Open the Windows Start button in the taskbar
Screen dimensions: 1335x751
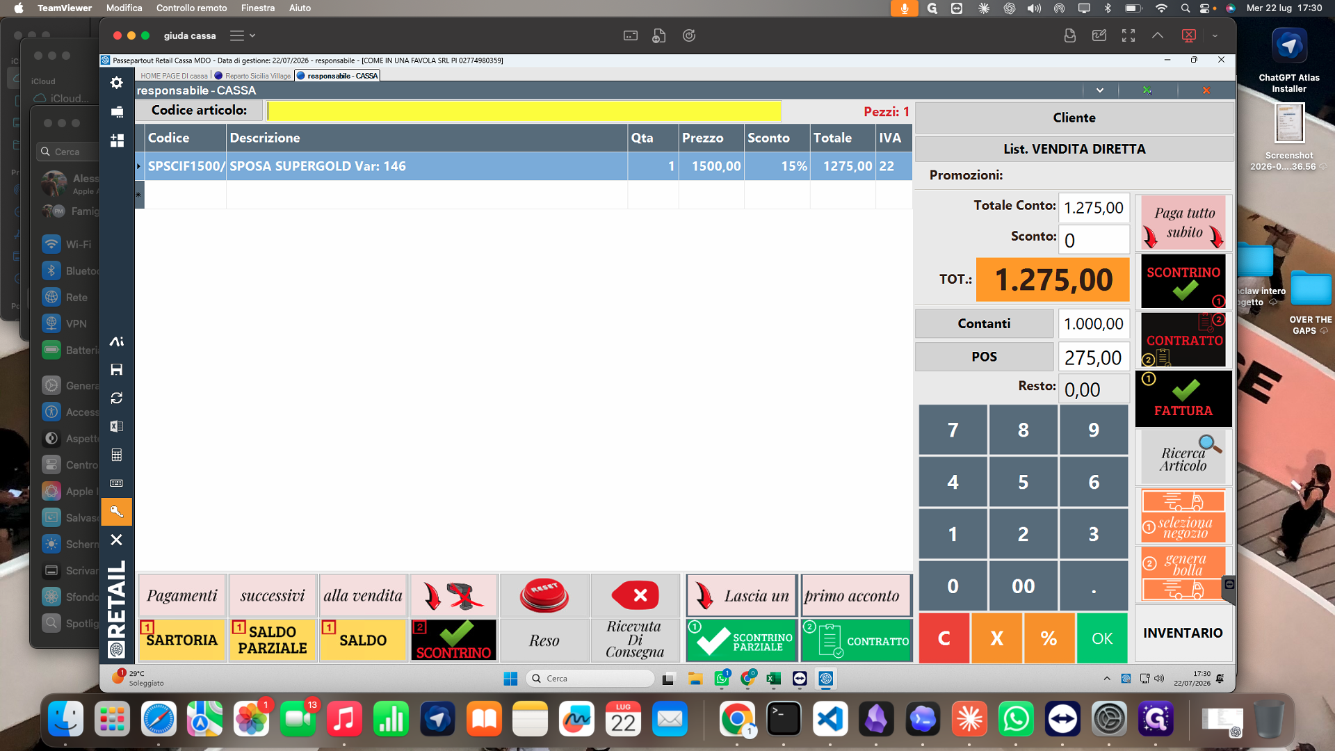510,679
